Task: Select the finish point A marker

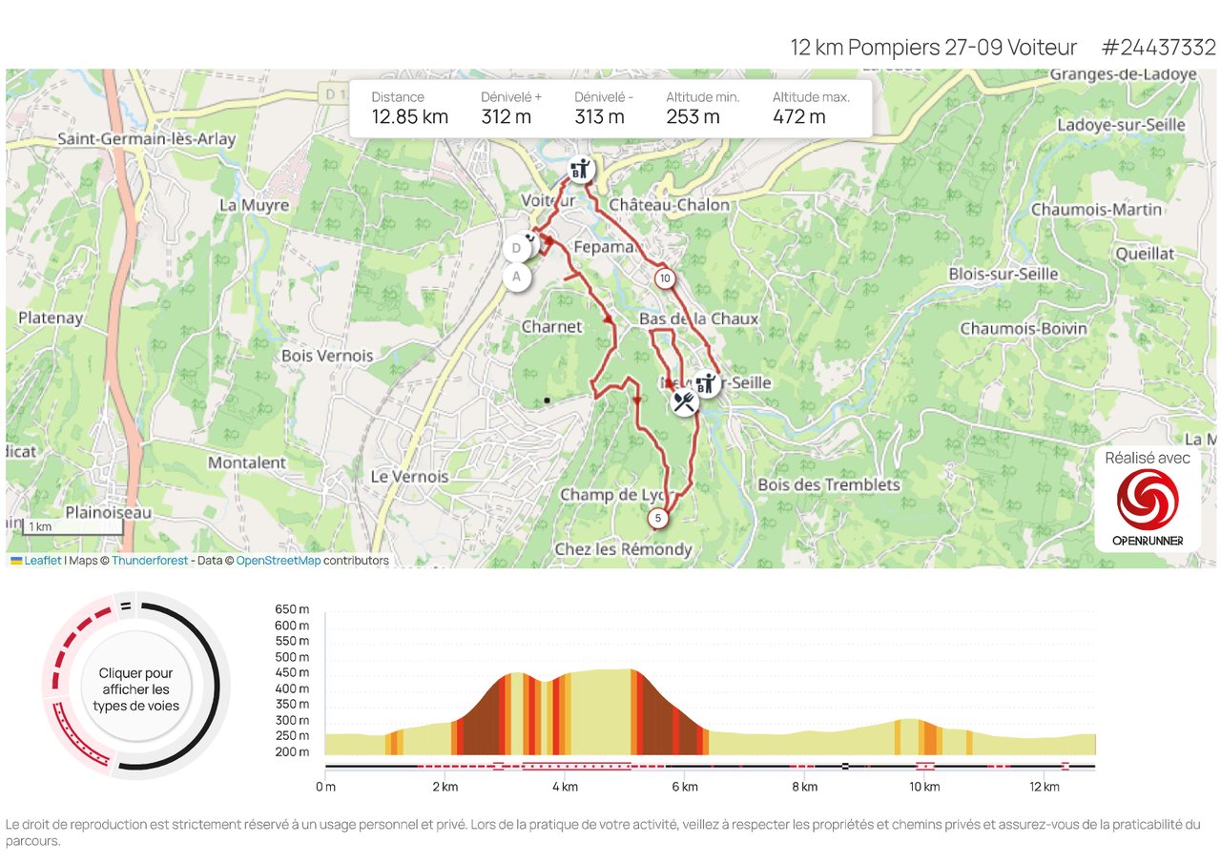Action: pyautogui.click(x=516, y=277)
